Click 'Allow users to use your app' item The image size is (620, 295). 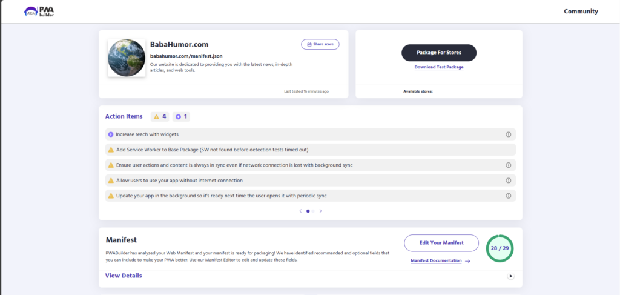311,181
